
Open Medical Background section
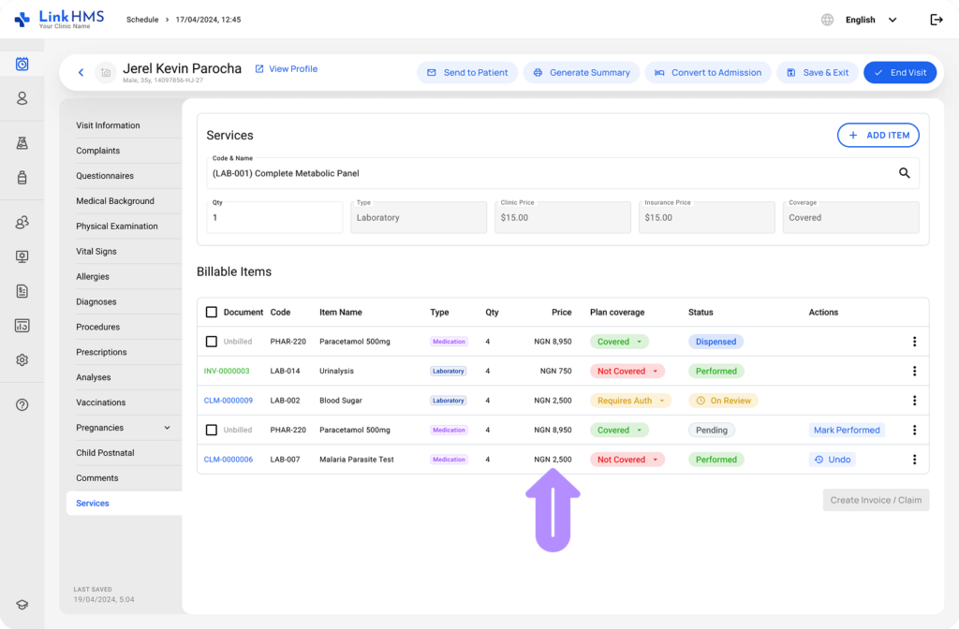coord(115,200)
